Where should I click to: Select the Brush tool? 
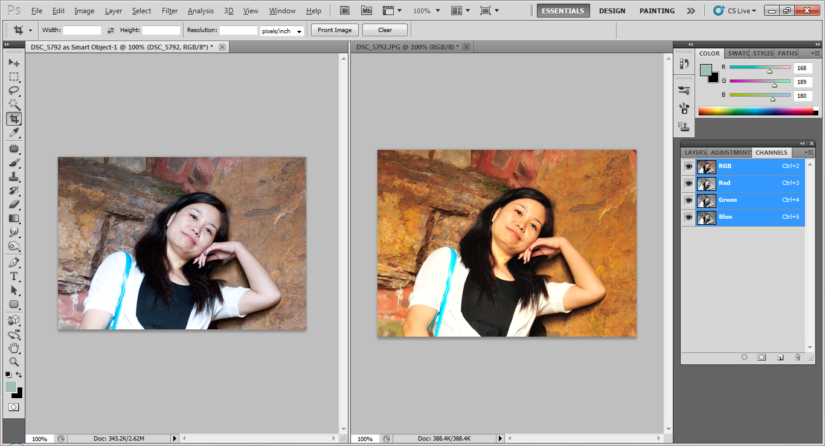[14, 163]
